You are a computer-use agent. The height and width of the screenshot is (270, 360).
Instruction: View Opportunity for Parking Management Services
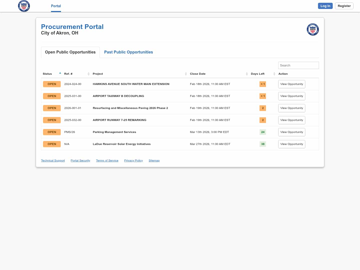[291, 132]
